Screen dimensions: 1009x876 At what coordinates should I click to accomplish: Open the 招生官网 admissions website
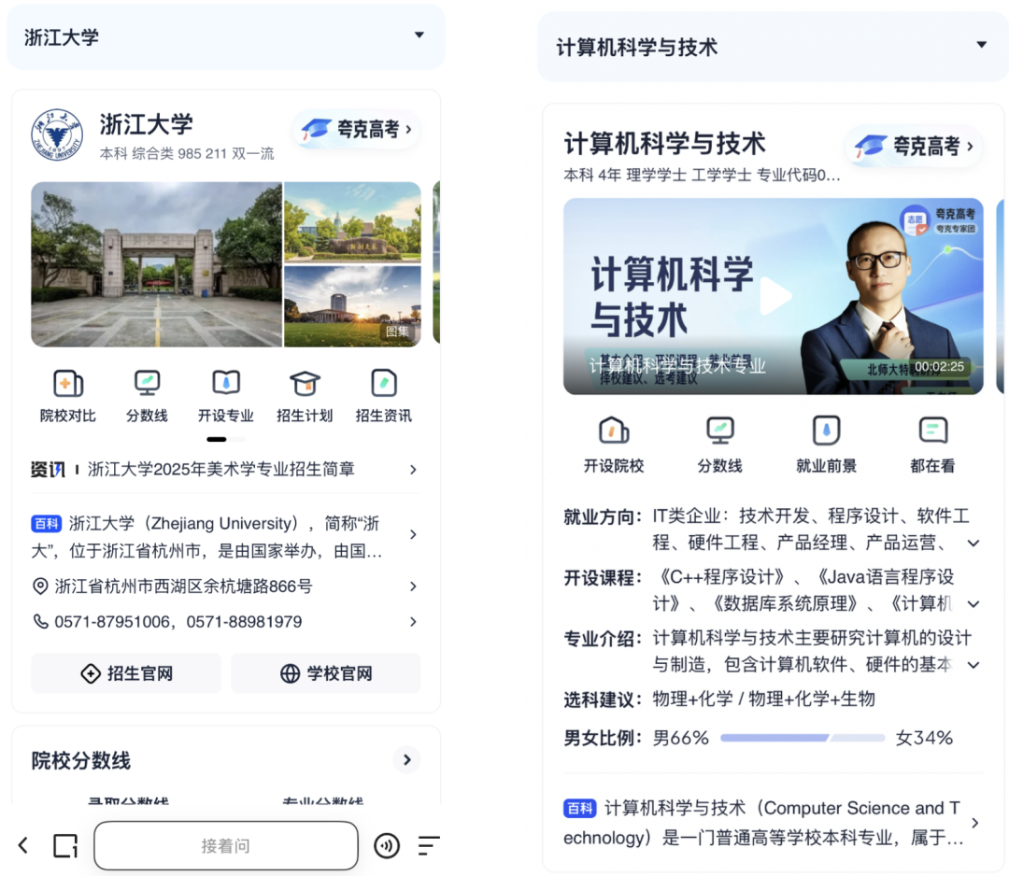click(x=126, y=672)
